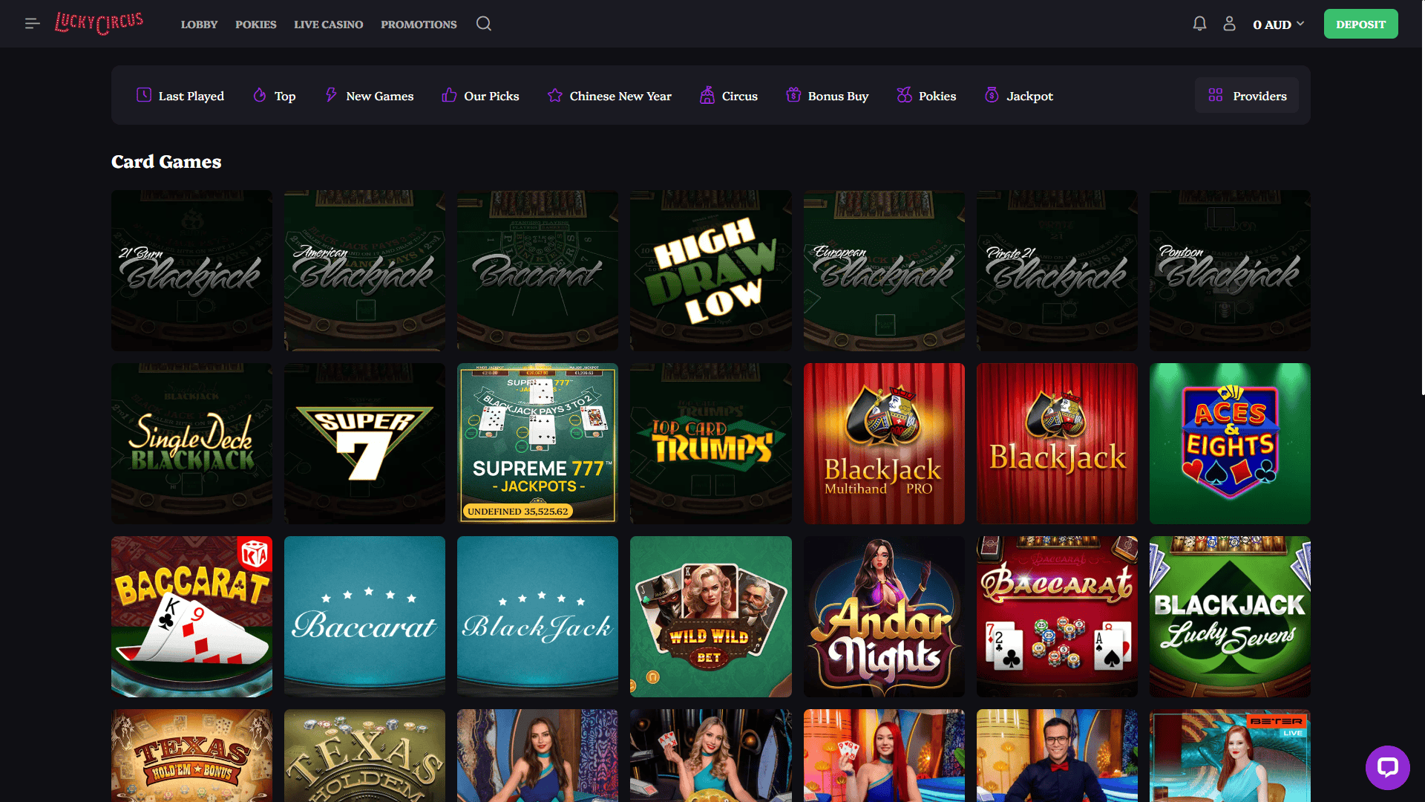The image size is (1425, 802).
Task: Open the live chat support bubble
Action: coord(1387,767)
